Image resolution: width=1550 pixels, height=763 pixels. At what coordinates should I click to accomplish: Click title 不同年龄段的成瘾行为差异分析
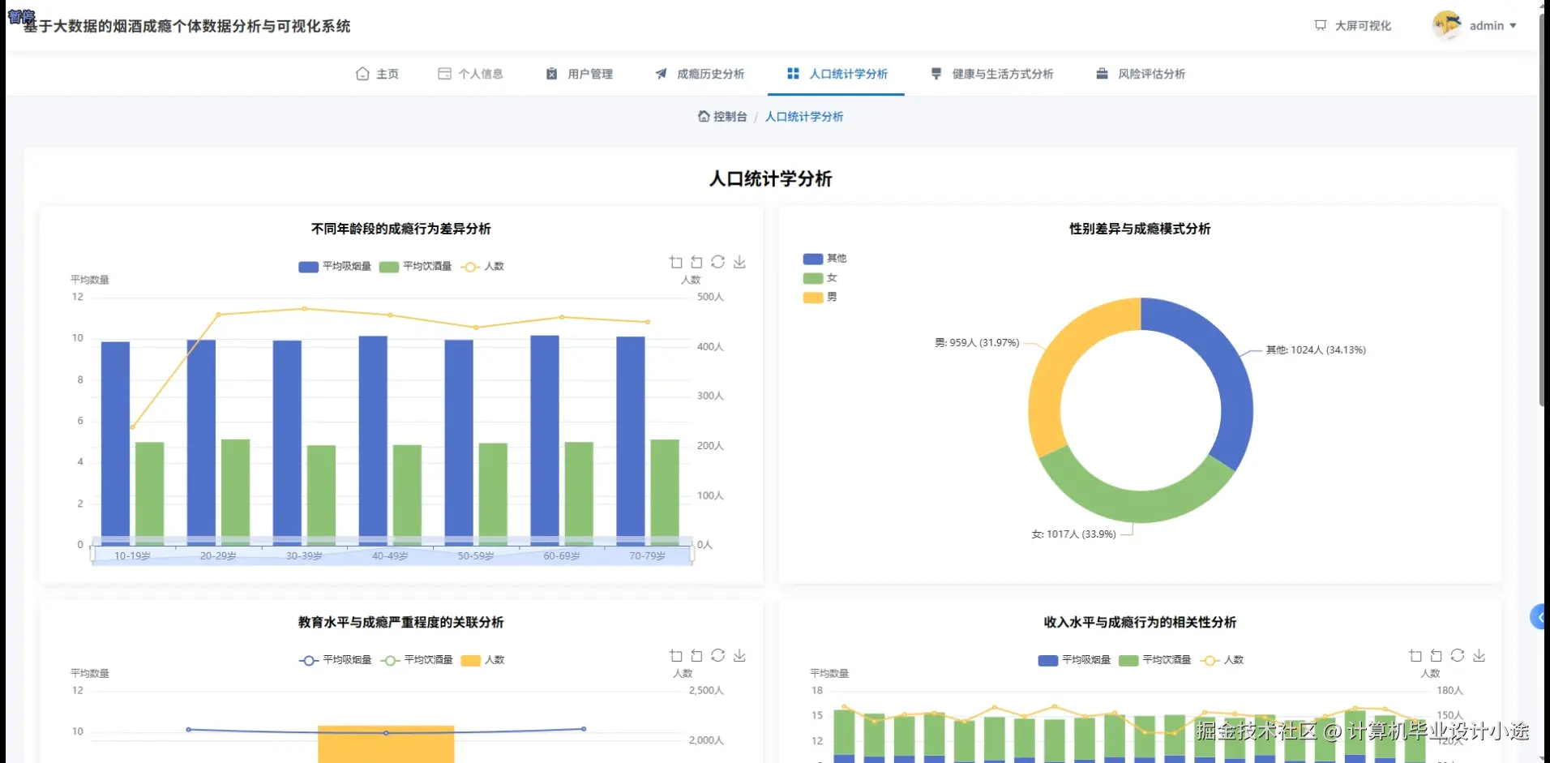401,229
